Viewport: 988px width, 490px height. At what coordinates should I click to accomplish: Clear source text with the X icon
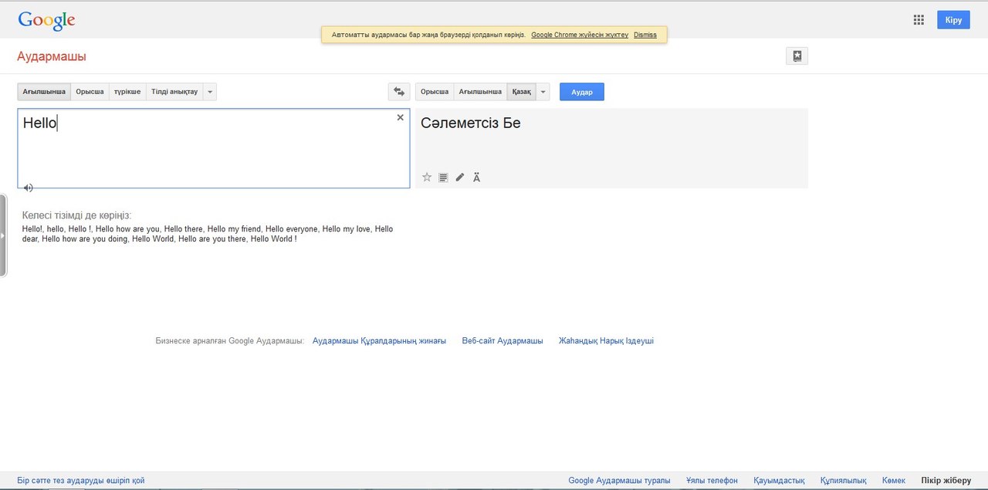click(x=400, y=117)
